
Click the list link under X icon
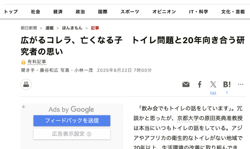pyautogui.click(x=213, y=92)
